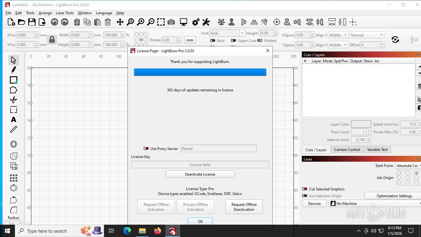Screen dimensions: 421x237
Task: Create a new file with toolbar icon
Action: (x=11, y=22)
